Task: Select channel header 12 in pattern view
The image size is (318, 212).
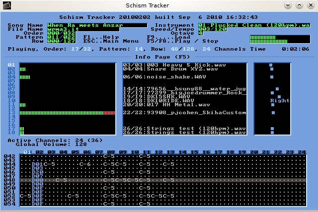Action: click(x=159, y=152)
